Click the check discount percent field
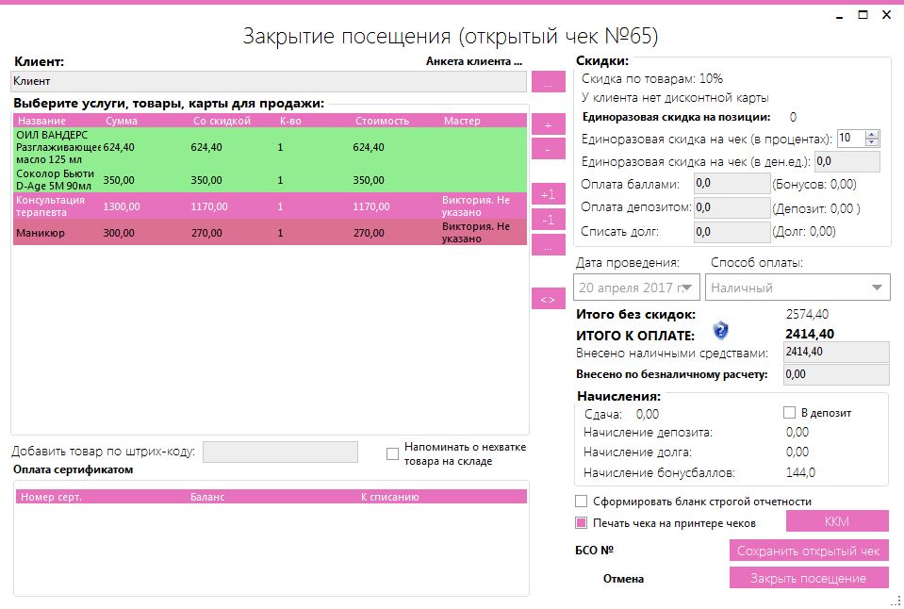Screen dimensions: 904x609 click(851, 138)
